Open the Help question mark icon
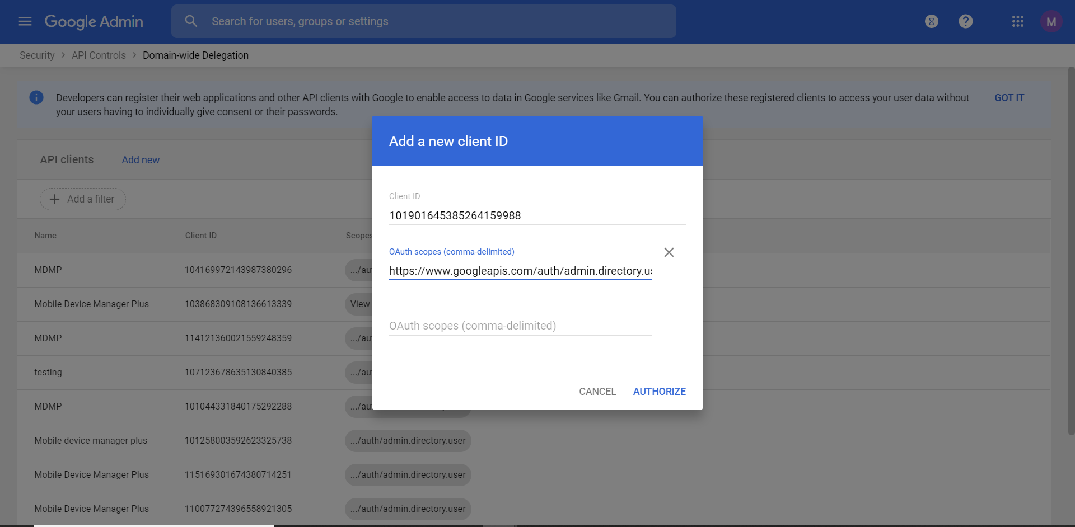 (966, 21)
